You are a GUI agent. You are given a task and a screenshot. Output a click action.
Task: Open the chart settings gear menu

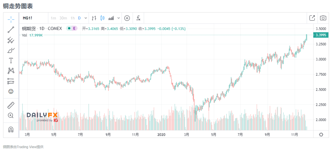click(x=321, y=134)
